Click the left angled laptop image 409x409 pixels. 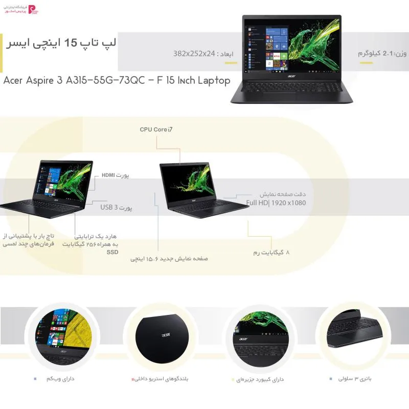pos(47,189)
